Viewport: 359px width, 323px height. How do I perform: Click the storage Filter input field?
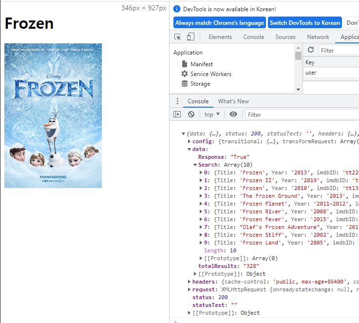[x=339, y=50]
